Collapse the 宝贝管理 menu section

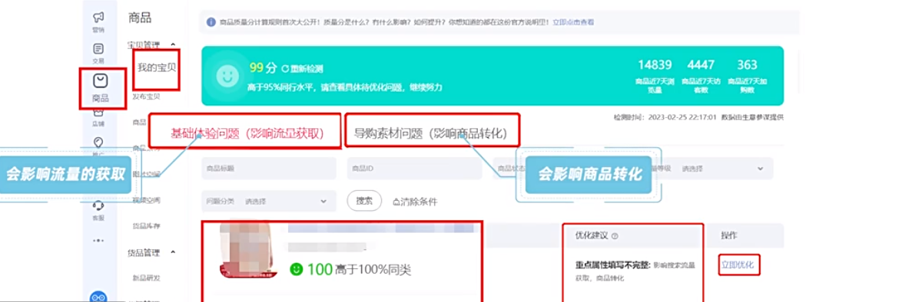173,44
